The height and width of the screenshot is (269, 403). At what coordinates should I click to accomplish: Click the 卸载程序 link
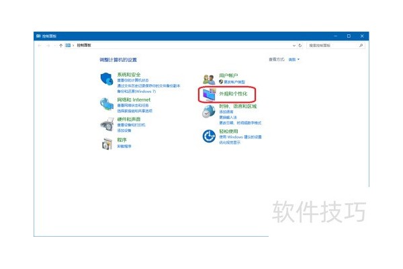pyautogui.click(x=124, y=146)
